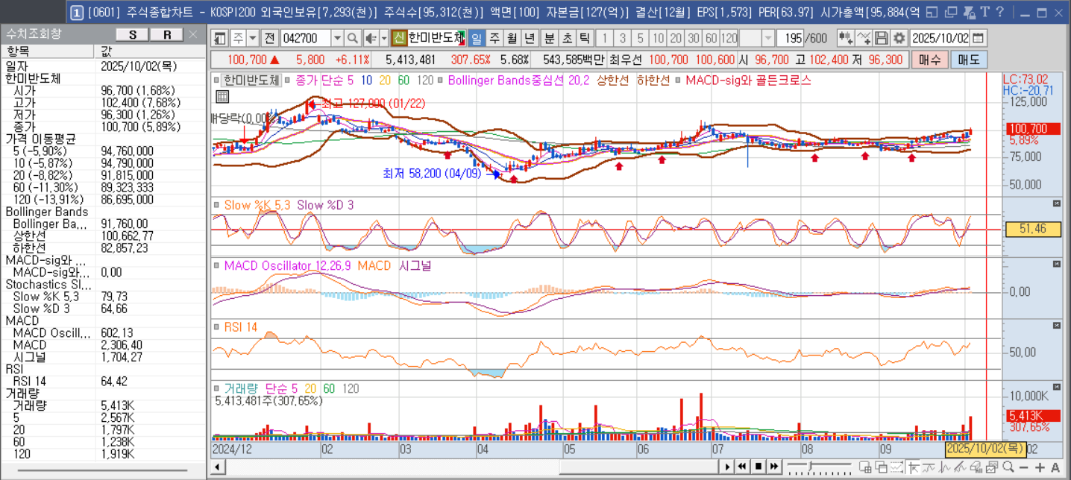Viewport: 1071px width, 480px height.
Task: Click the line chart tools icon
Action: (x=864, y=39)
